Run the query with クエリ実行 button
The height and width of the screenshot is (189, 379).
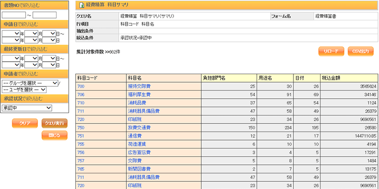[55, 123]
